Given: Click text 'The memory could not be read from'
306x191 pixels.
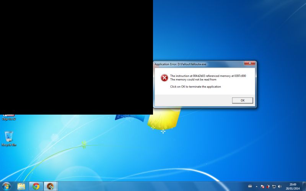Looking at the screenshot, I should point(193,79).
